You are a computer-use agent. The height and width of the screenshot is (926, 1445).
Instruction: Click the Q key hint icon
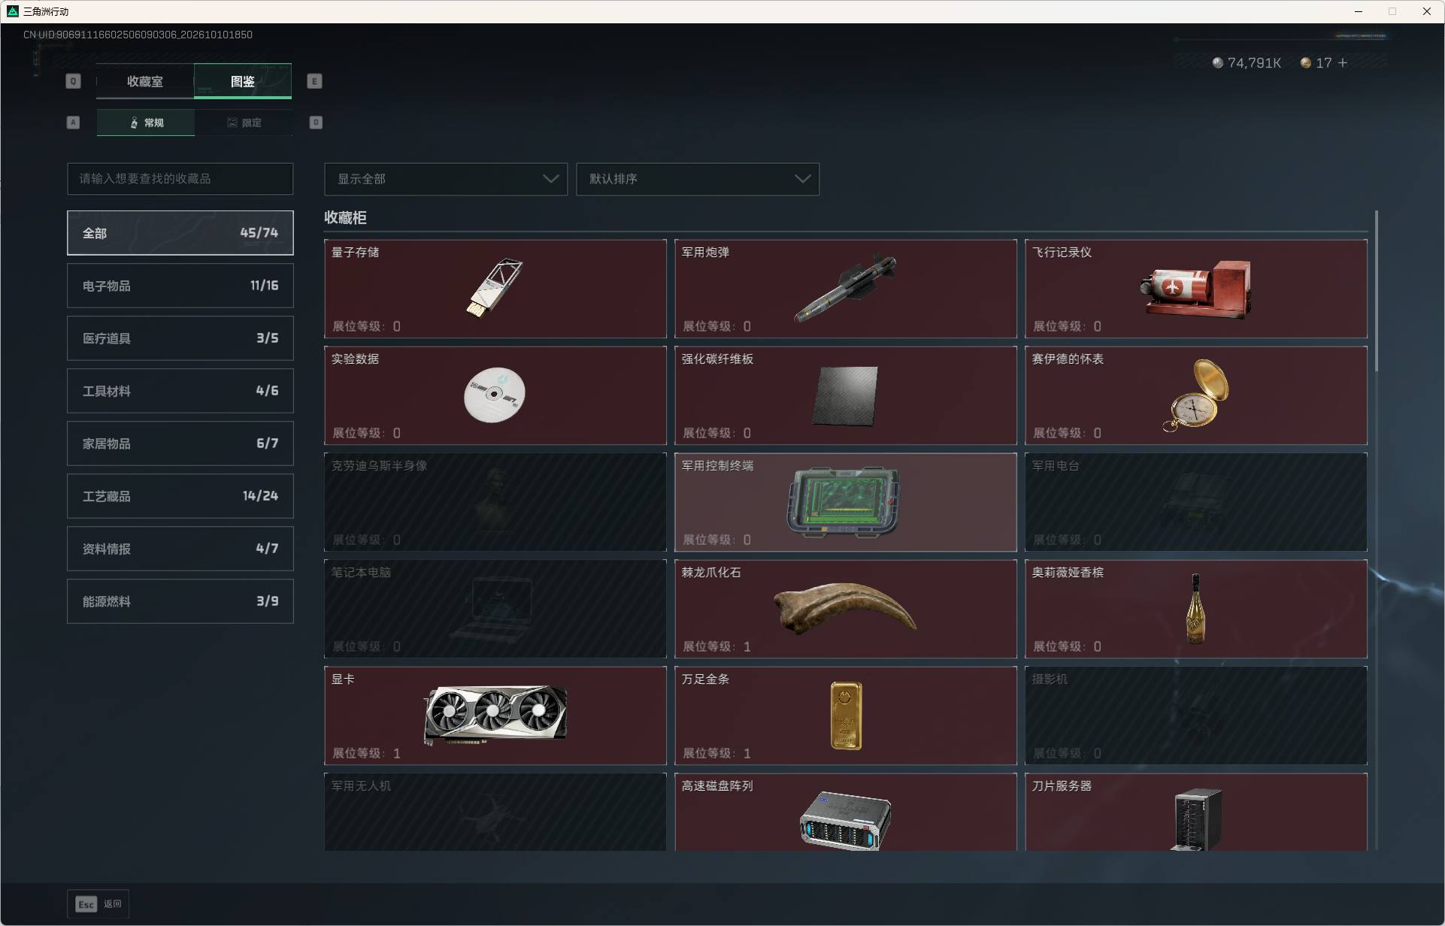[x=73, y=81]
